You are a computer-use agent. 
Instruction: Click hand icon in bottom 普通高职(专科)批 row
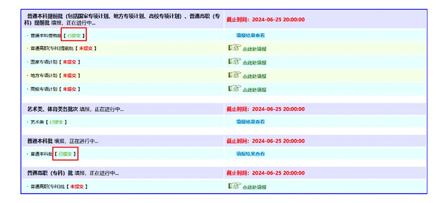click(x=235, y=186)
